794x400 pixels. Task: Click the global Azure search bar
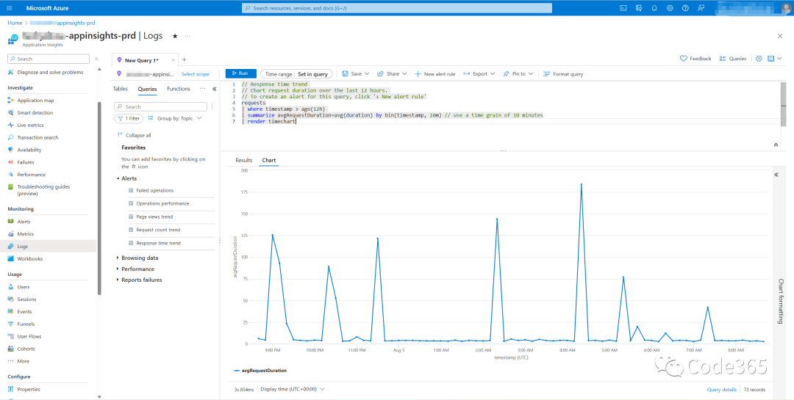397,8
